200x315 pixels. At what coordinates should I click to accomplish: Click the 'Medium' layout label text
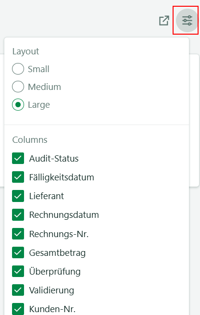pyautogui.click(x=44, y=87)
